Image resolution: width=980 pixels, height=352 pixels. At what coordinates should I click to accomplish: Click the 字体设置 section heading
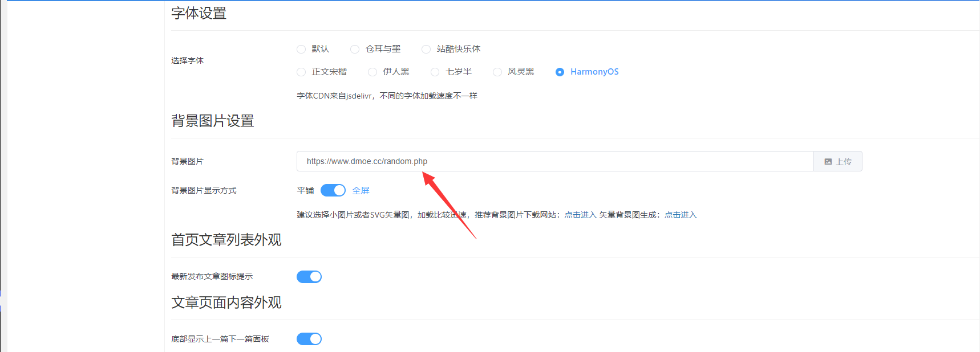tap(199, 13)
